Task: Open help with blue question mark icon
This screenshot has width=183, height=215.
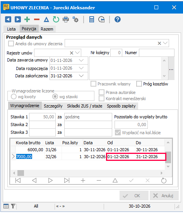Action: pyautogui.click(x=118, y=19)
